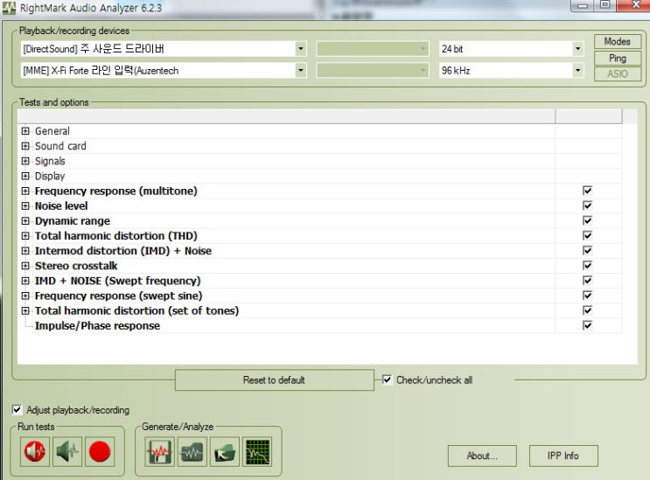The image size is (650, 480).
Task: Open the 96 kHz sample rate dropdown
Action: tap(577, 71)
